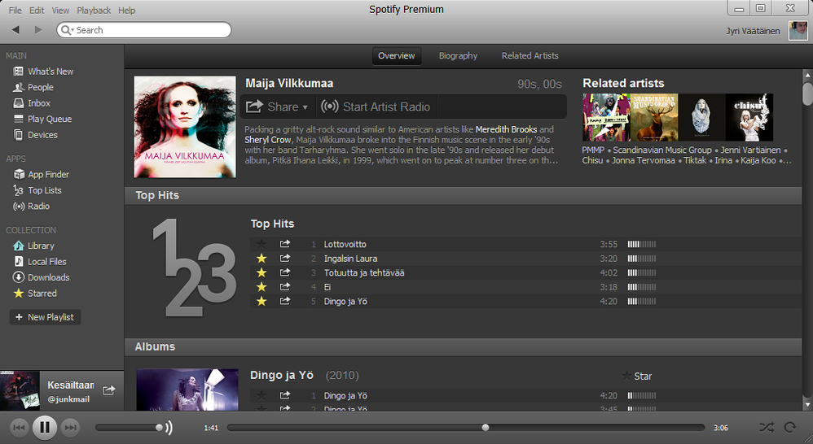Skip to next track
Screen dimensions: 813x444
click(x=71, y=428)
